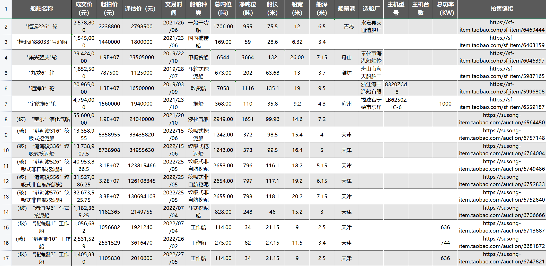Select the 主机台数 header cell

420,9
